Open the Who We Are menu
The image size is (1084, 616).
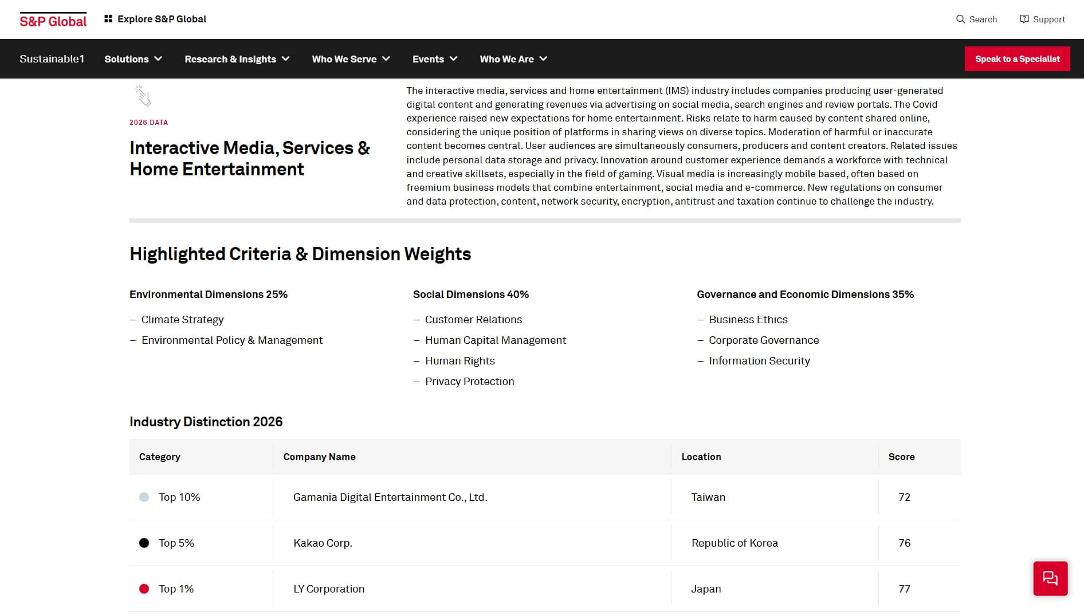(x=513, y=59)
